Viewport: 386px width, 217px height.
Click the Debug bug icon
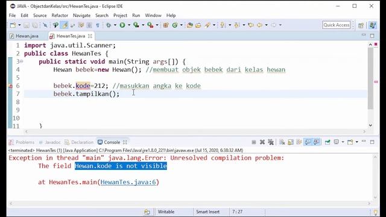pyautogui.click(x=109, y=25)
